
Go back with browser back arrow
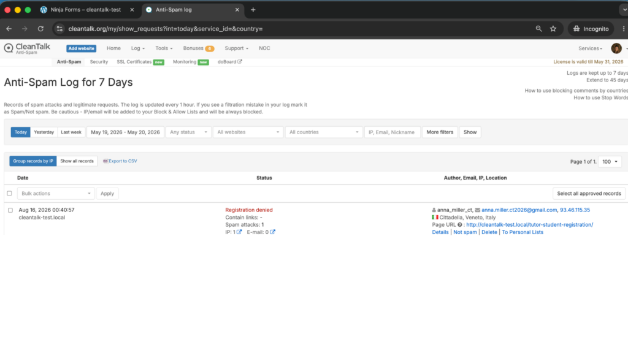(9, 29)
